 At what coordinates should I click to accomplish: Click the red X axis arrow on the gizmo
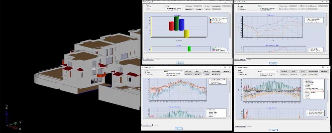point(13,127)
